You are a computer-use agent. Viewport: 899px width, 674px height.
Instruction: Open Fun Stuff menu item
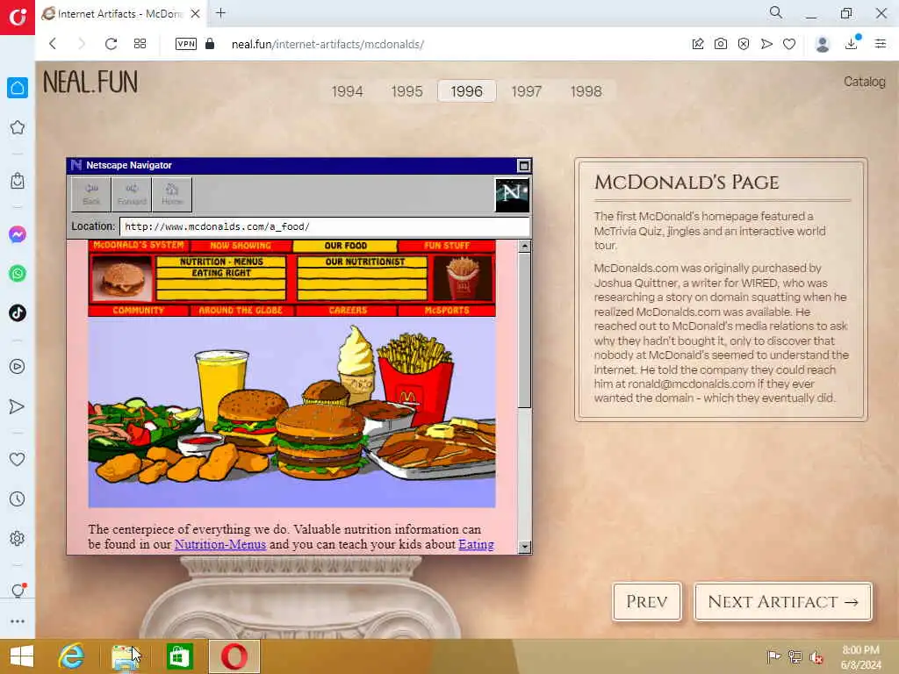point(447,246)
